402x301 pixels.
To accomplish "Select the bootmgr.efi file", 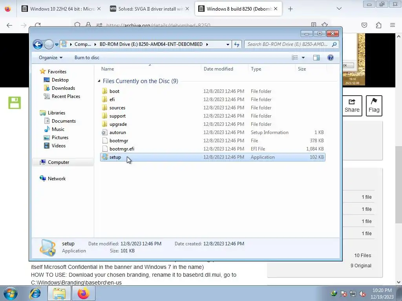I will (213, 149).
